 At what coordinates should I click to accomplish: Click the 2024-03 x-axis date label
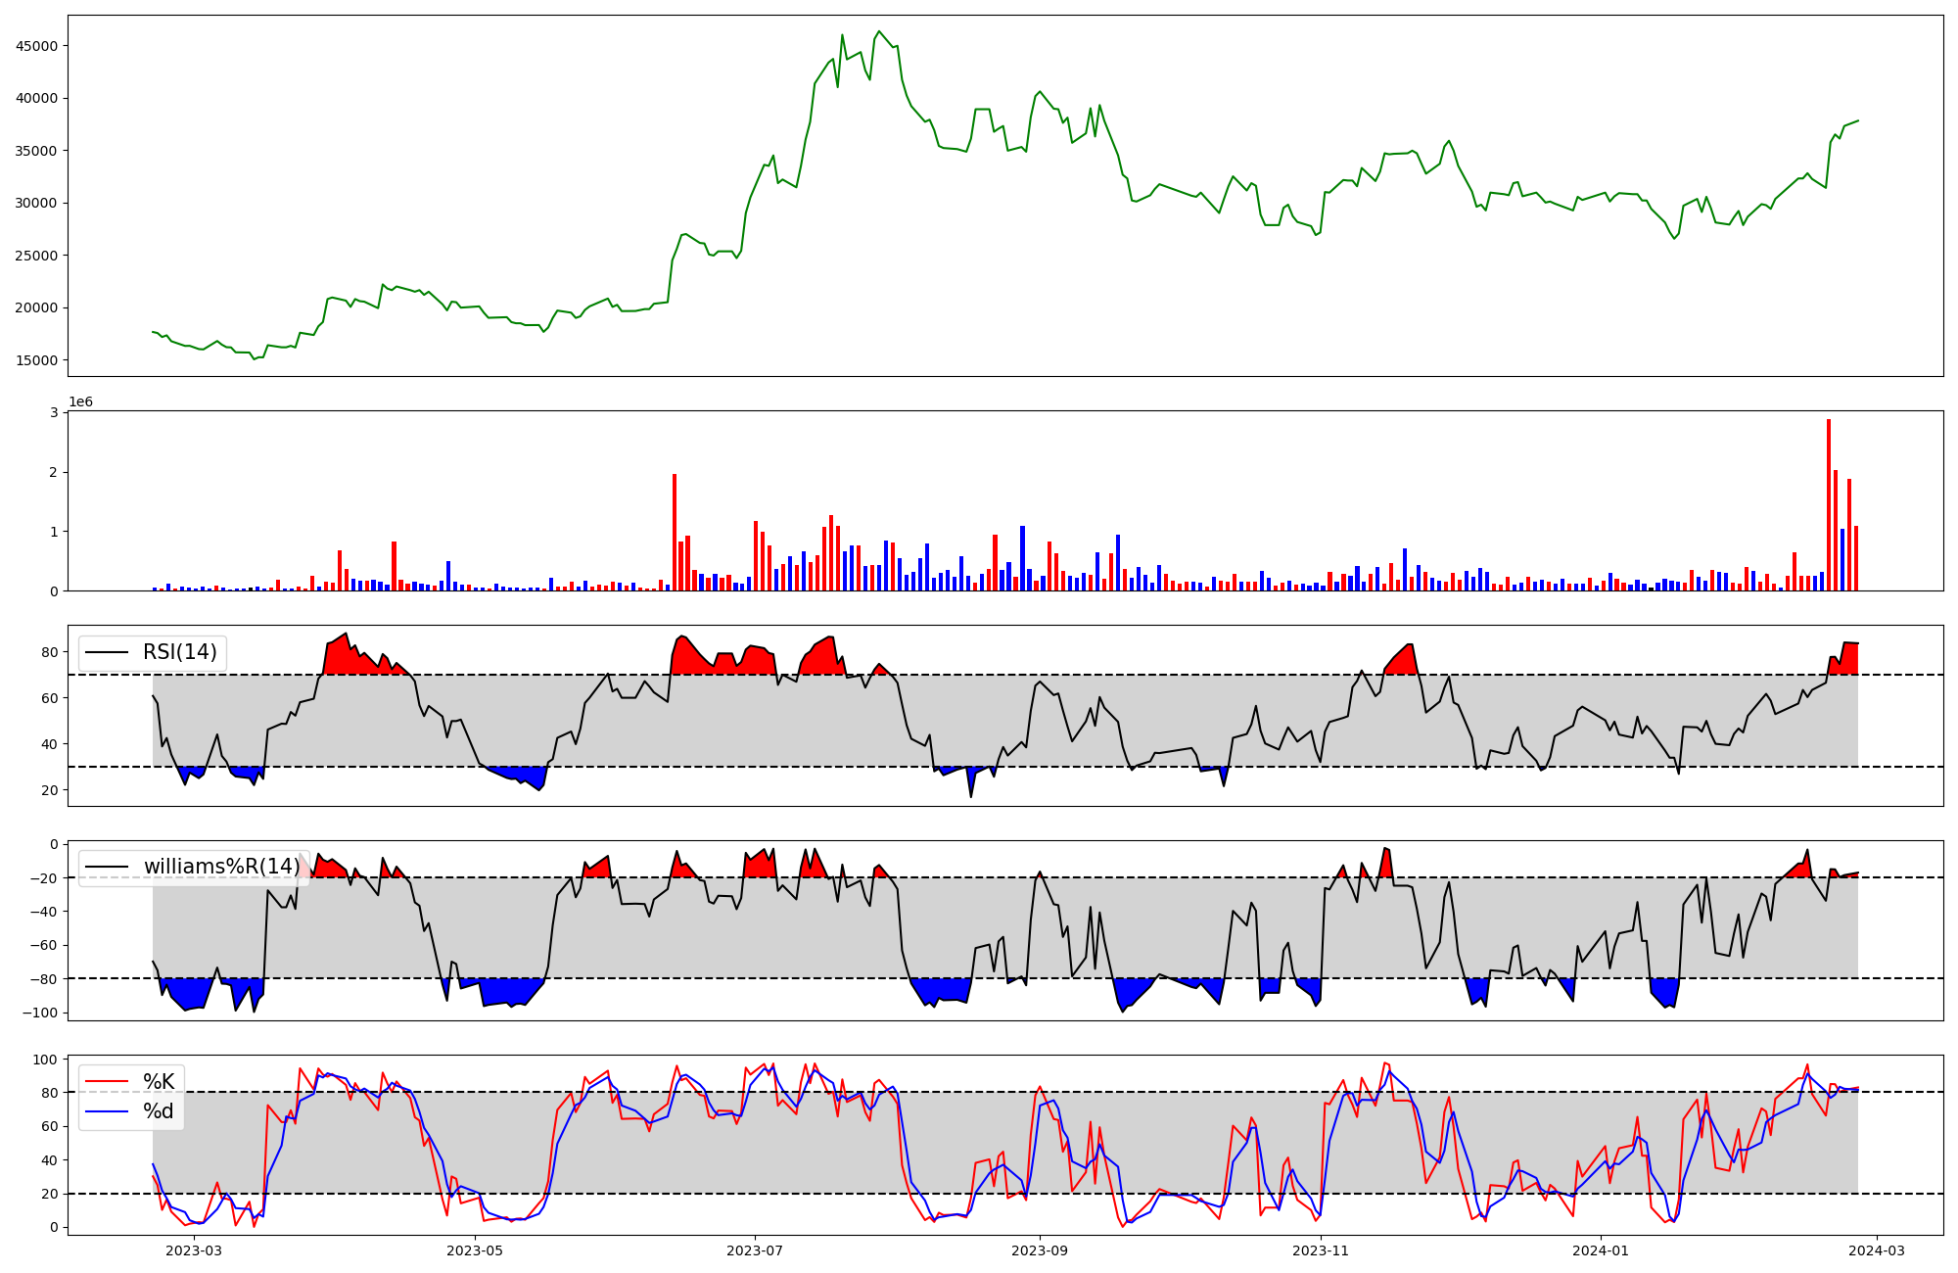pyautogui.click(x=1877, y=1250)
